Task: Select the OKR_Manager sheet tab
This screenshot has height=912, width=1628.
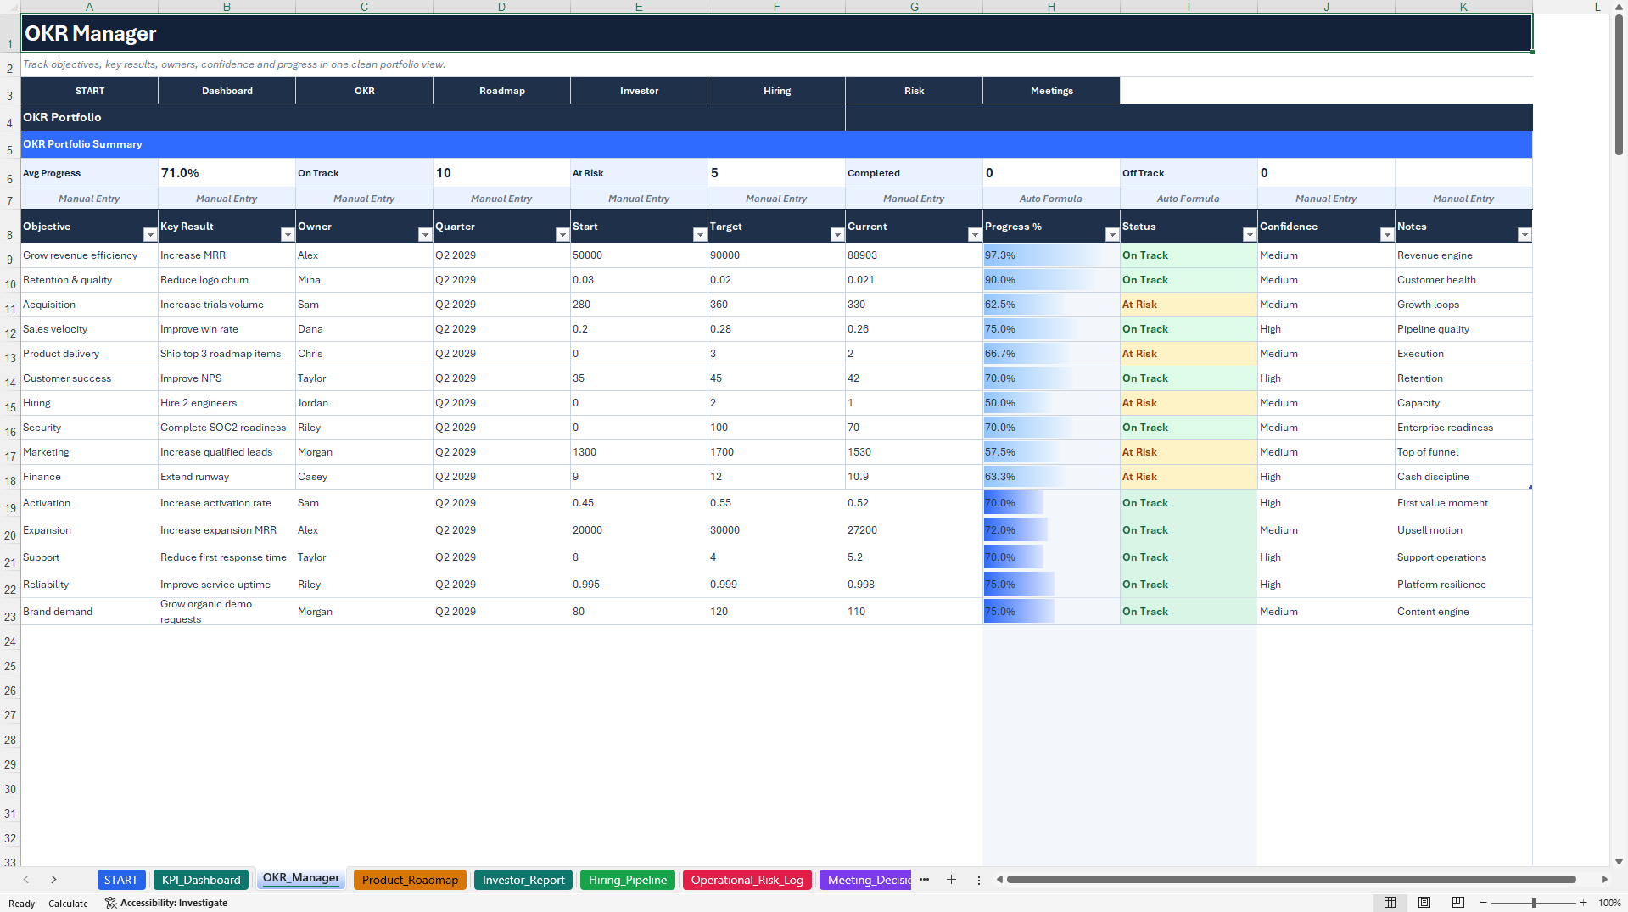Action: [x=301, y=879]
